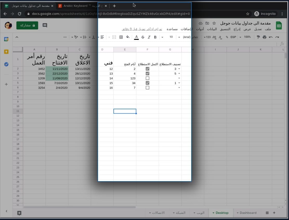Viewport: 289px width, 220px height.
Task: Click the redo arrow in the toolbar
Action: (x=277, y=37)
